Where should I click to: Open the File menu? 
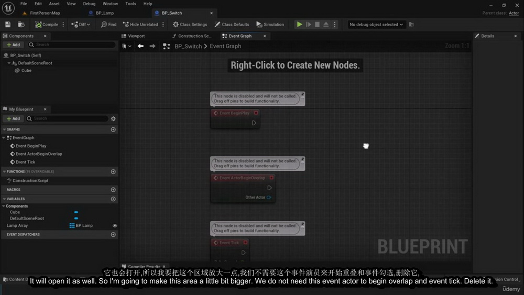point(24,4)
